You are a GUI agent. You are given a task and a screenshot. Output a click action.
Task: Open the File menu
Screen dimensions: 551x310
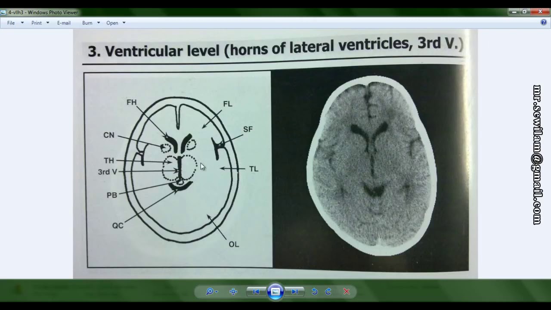(x=11, y=23)
